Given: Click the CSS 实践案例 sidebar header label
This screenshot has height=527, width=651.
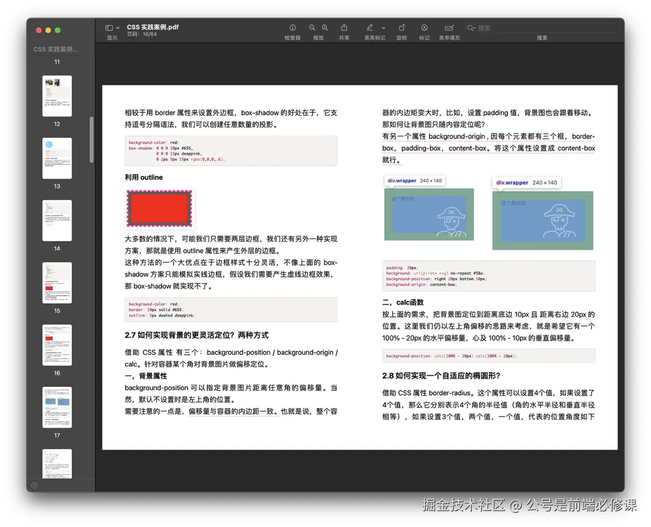Looking at the screenshot, I should (56, 49).
